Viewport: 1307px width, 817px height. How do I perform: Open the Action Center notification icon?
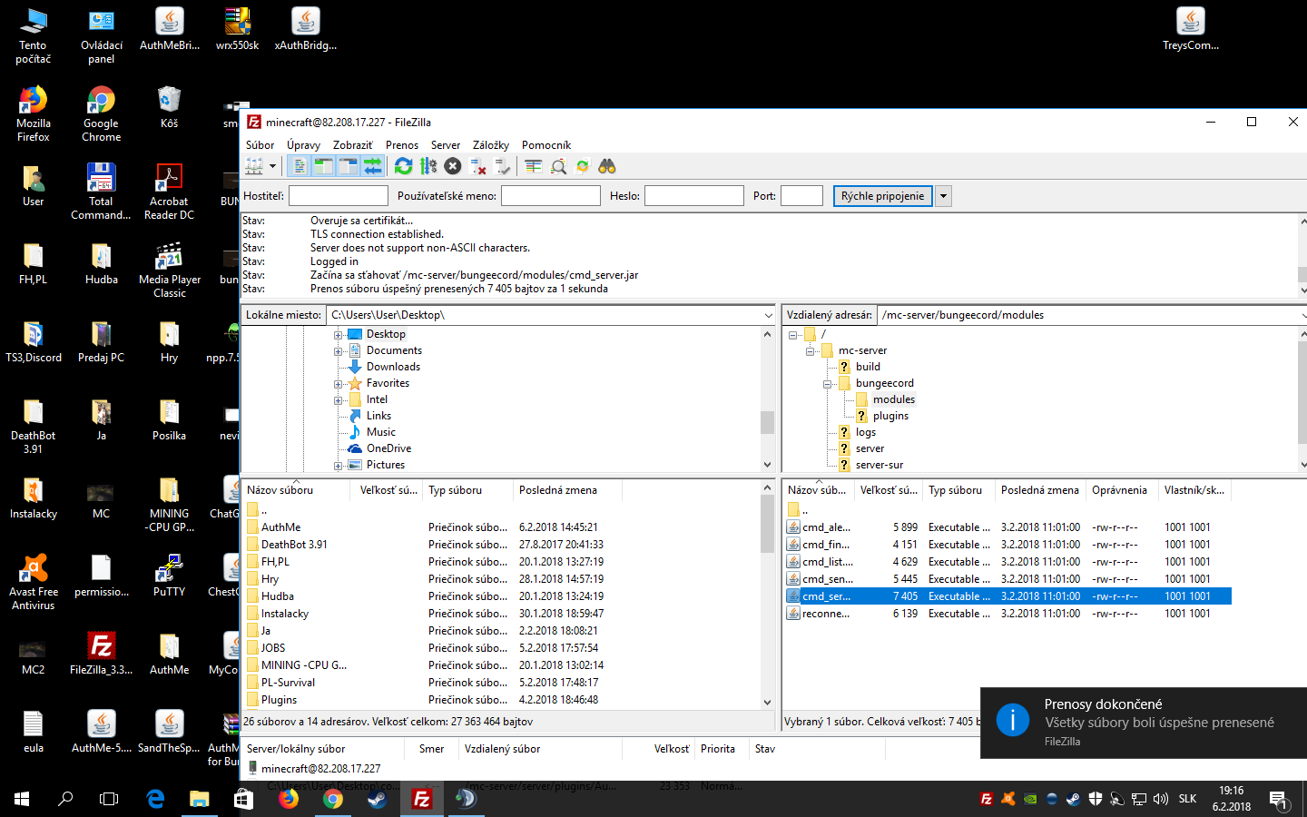(1279, 799)
